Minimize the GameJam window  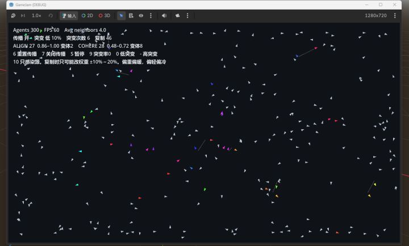pyautogui.click(x=367, y=5)
